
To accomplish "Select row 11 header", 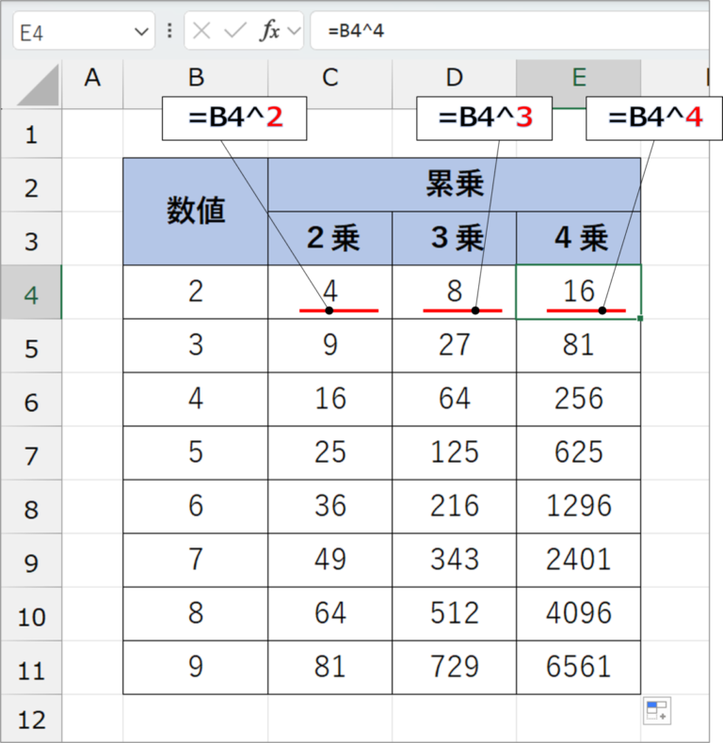I will click(x=31, y=670).
